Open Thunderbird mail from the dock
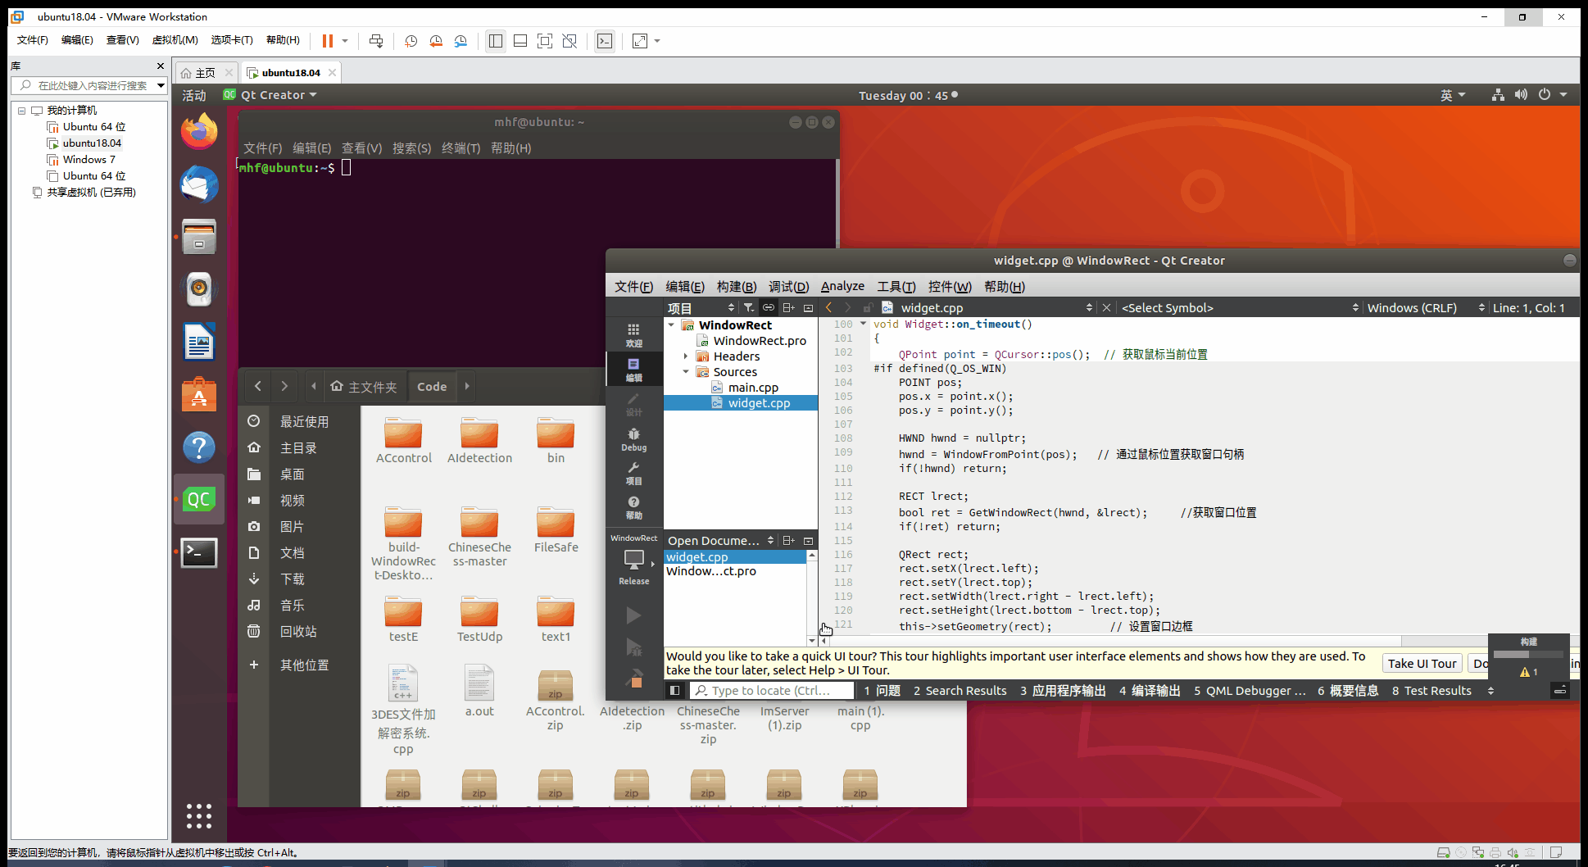The image size is (1588, 867). pos(199,184)
